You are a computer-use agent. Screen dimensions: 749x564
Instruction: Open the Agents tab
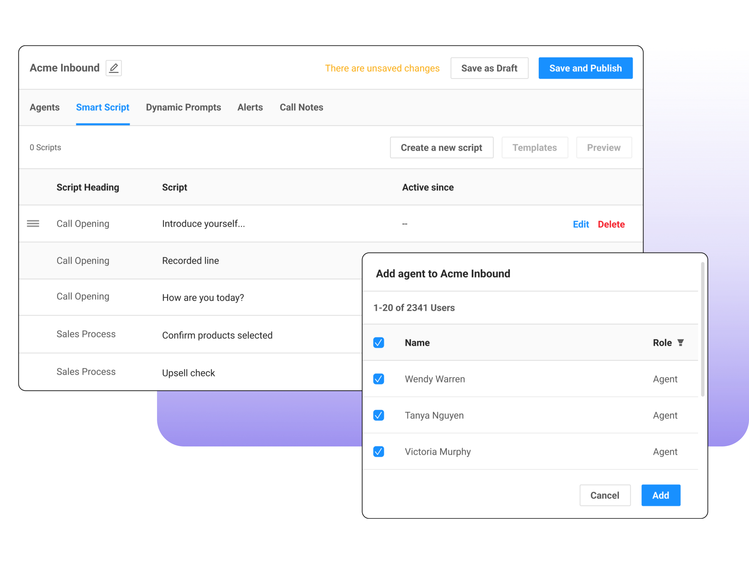point(44,107)
